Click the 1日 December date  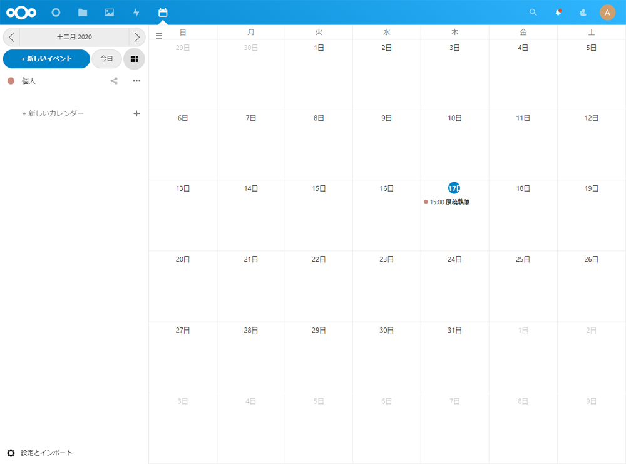319,48
